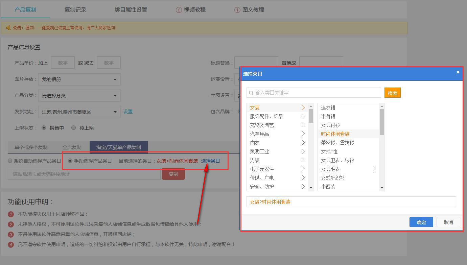This screenshot has width=467, height=265.
Task: Confirm category with the 确定 button
Action: (421, 222)
